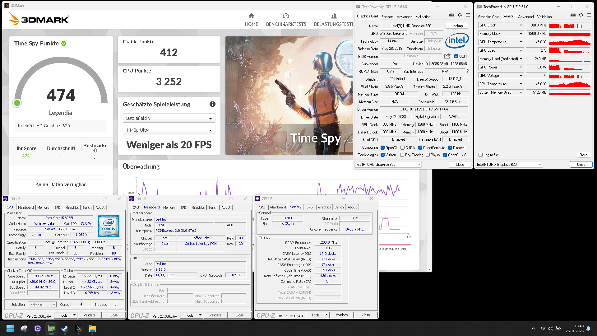Click refresh icon in left GPU-Z window
Viewport: 597px width, 336px height.
(460, 15)
